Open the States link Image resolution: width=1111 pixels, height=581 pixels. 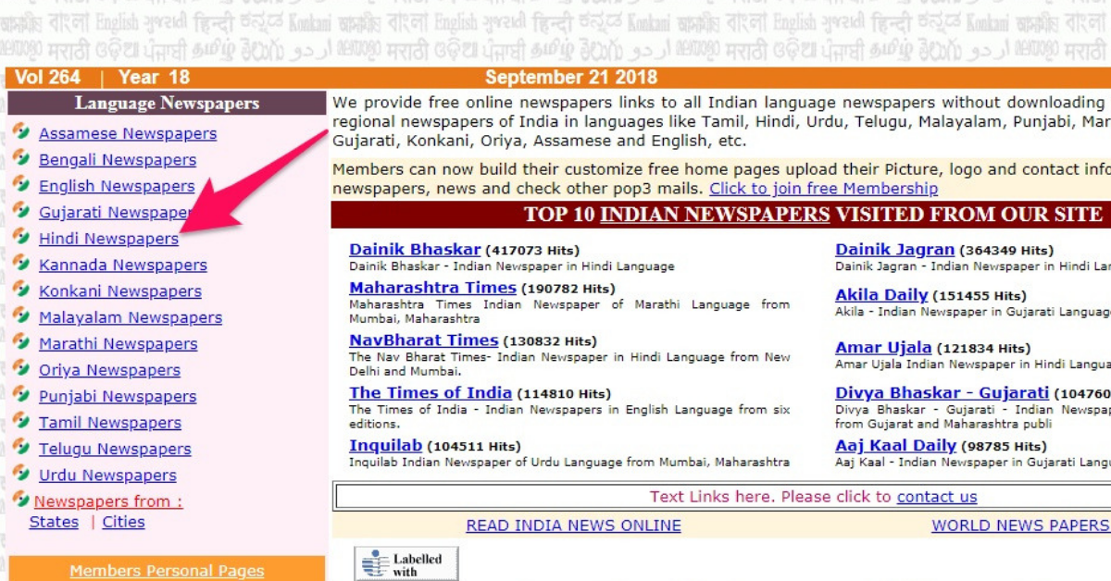coord(54,522)
